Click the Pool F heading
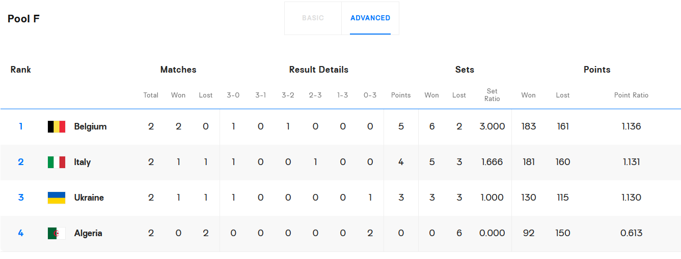Viewport: 681px width, 259px height. (23, 19)
